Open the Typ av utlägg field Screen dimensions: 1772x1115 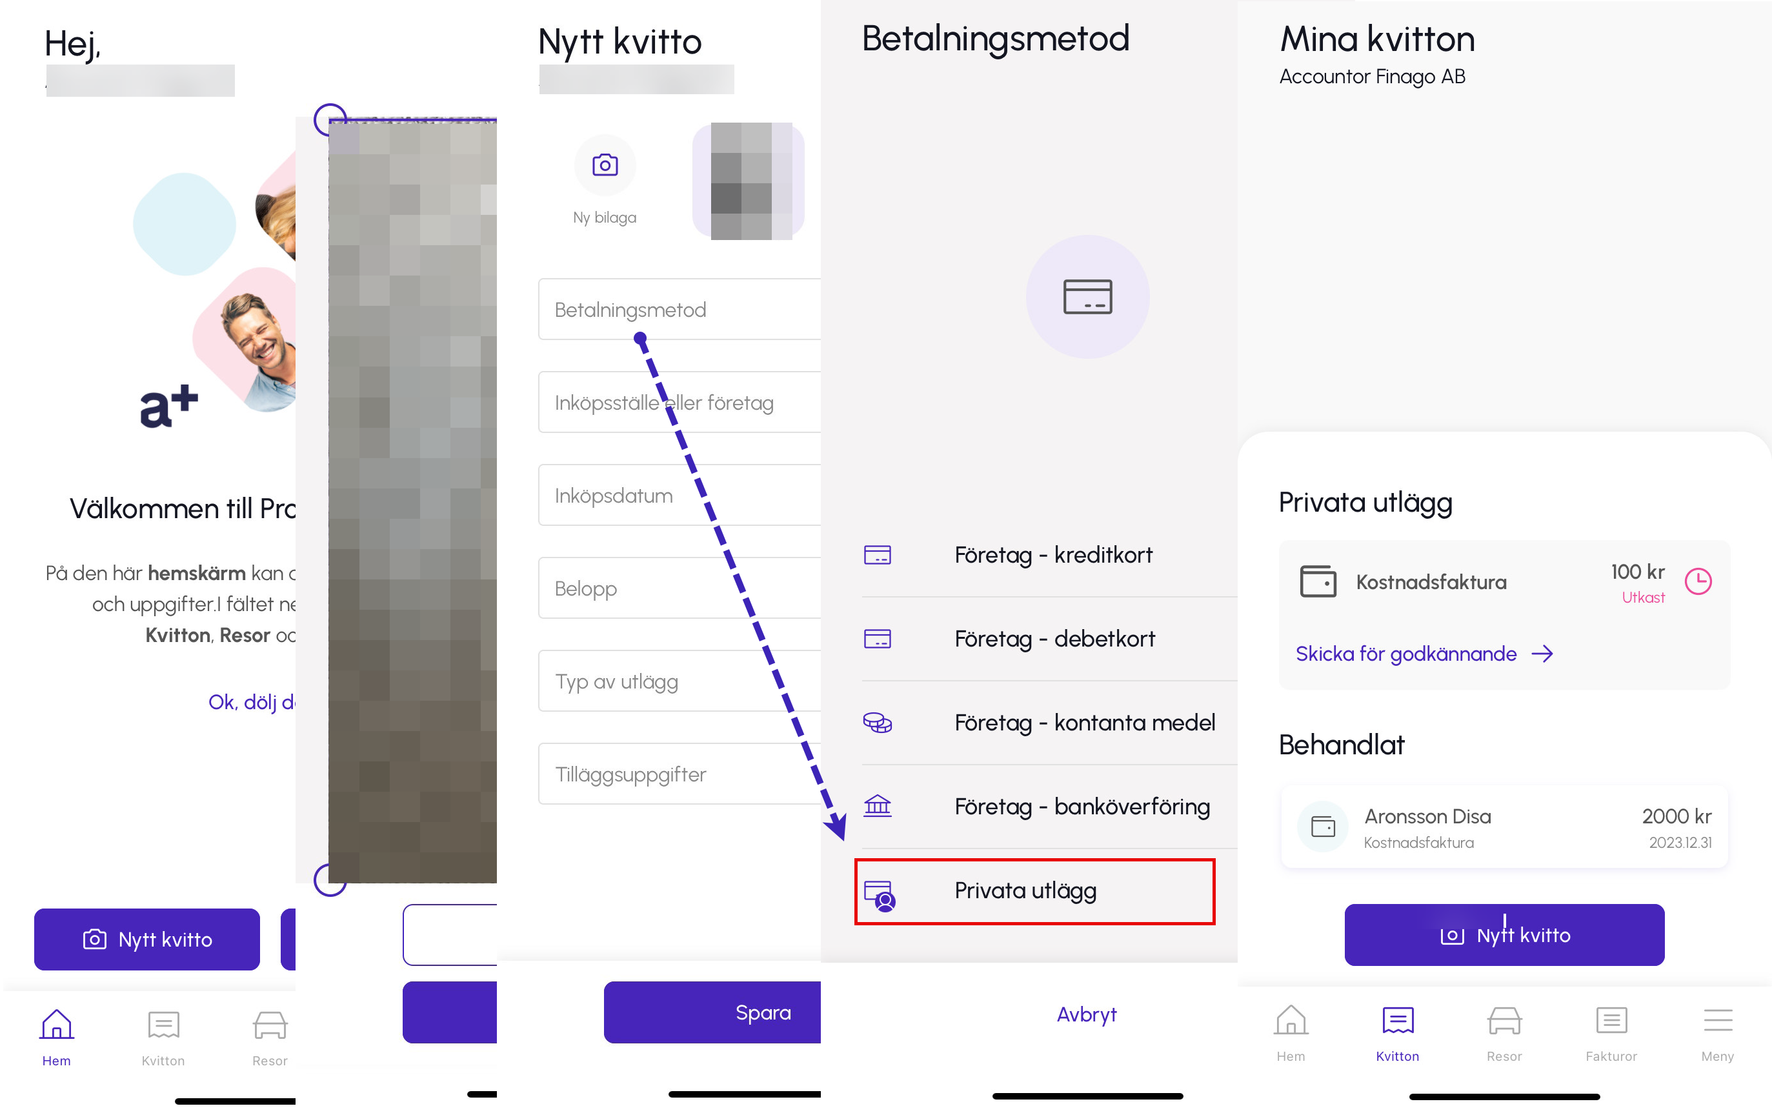tap(680, 681)
